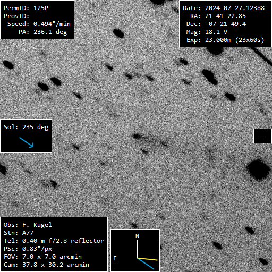This screenshot has height=272, width=272.
Task: Click the Date 2024 07 27.12388 field
Action: (224, 8)
